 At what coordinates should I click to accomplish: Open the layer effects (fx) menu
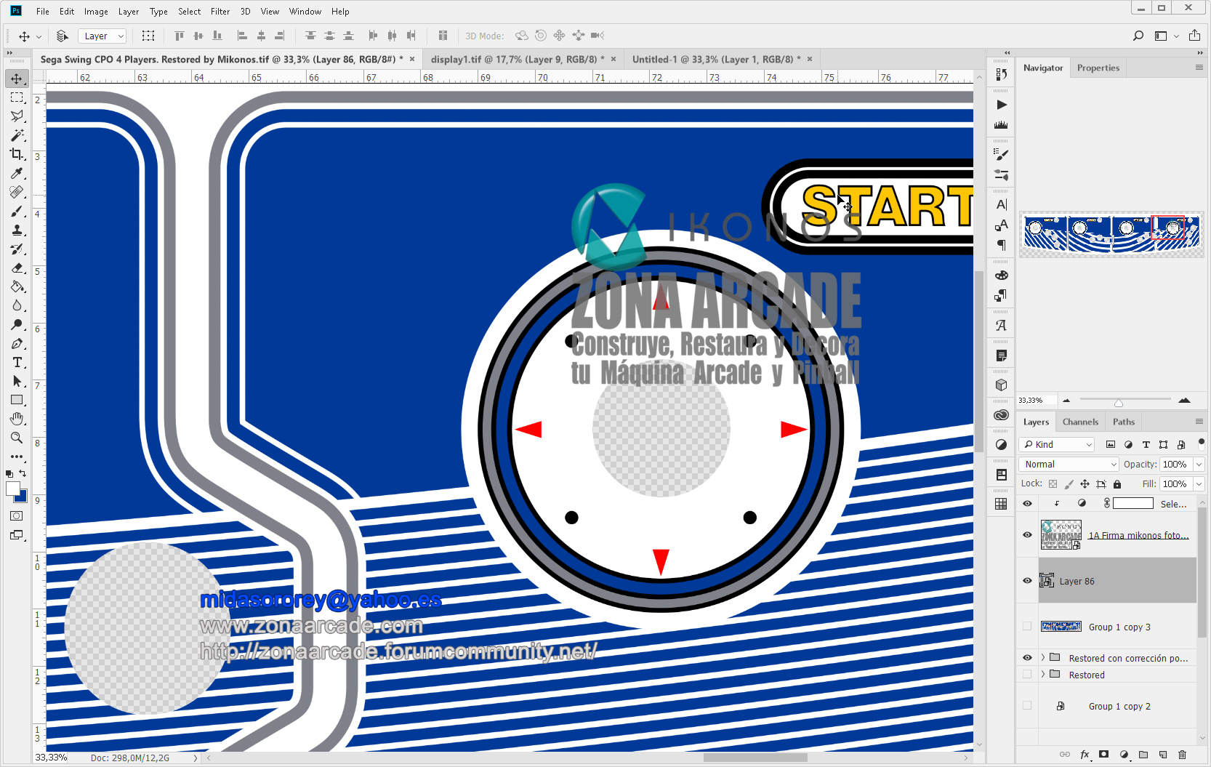coord(1085,755)
